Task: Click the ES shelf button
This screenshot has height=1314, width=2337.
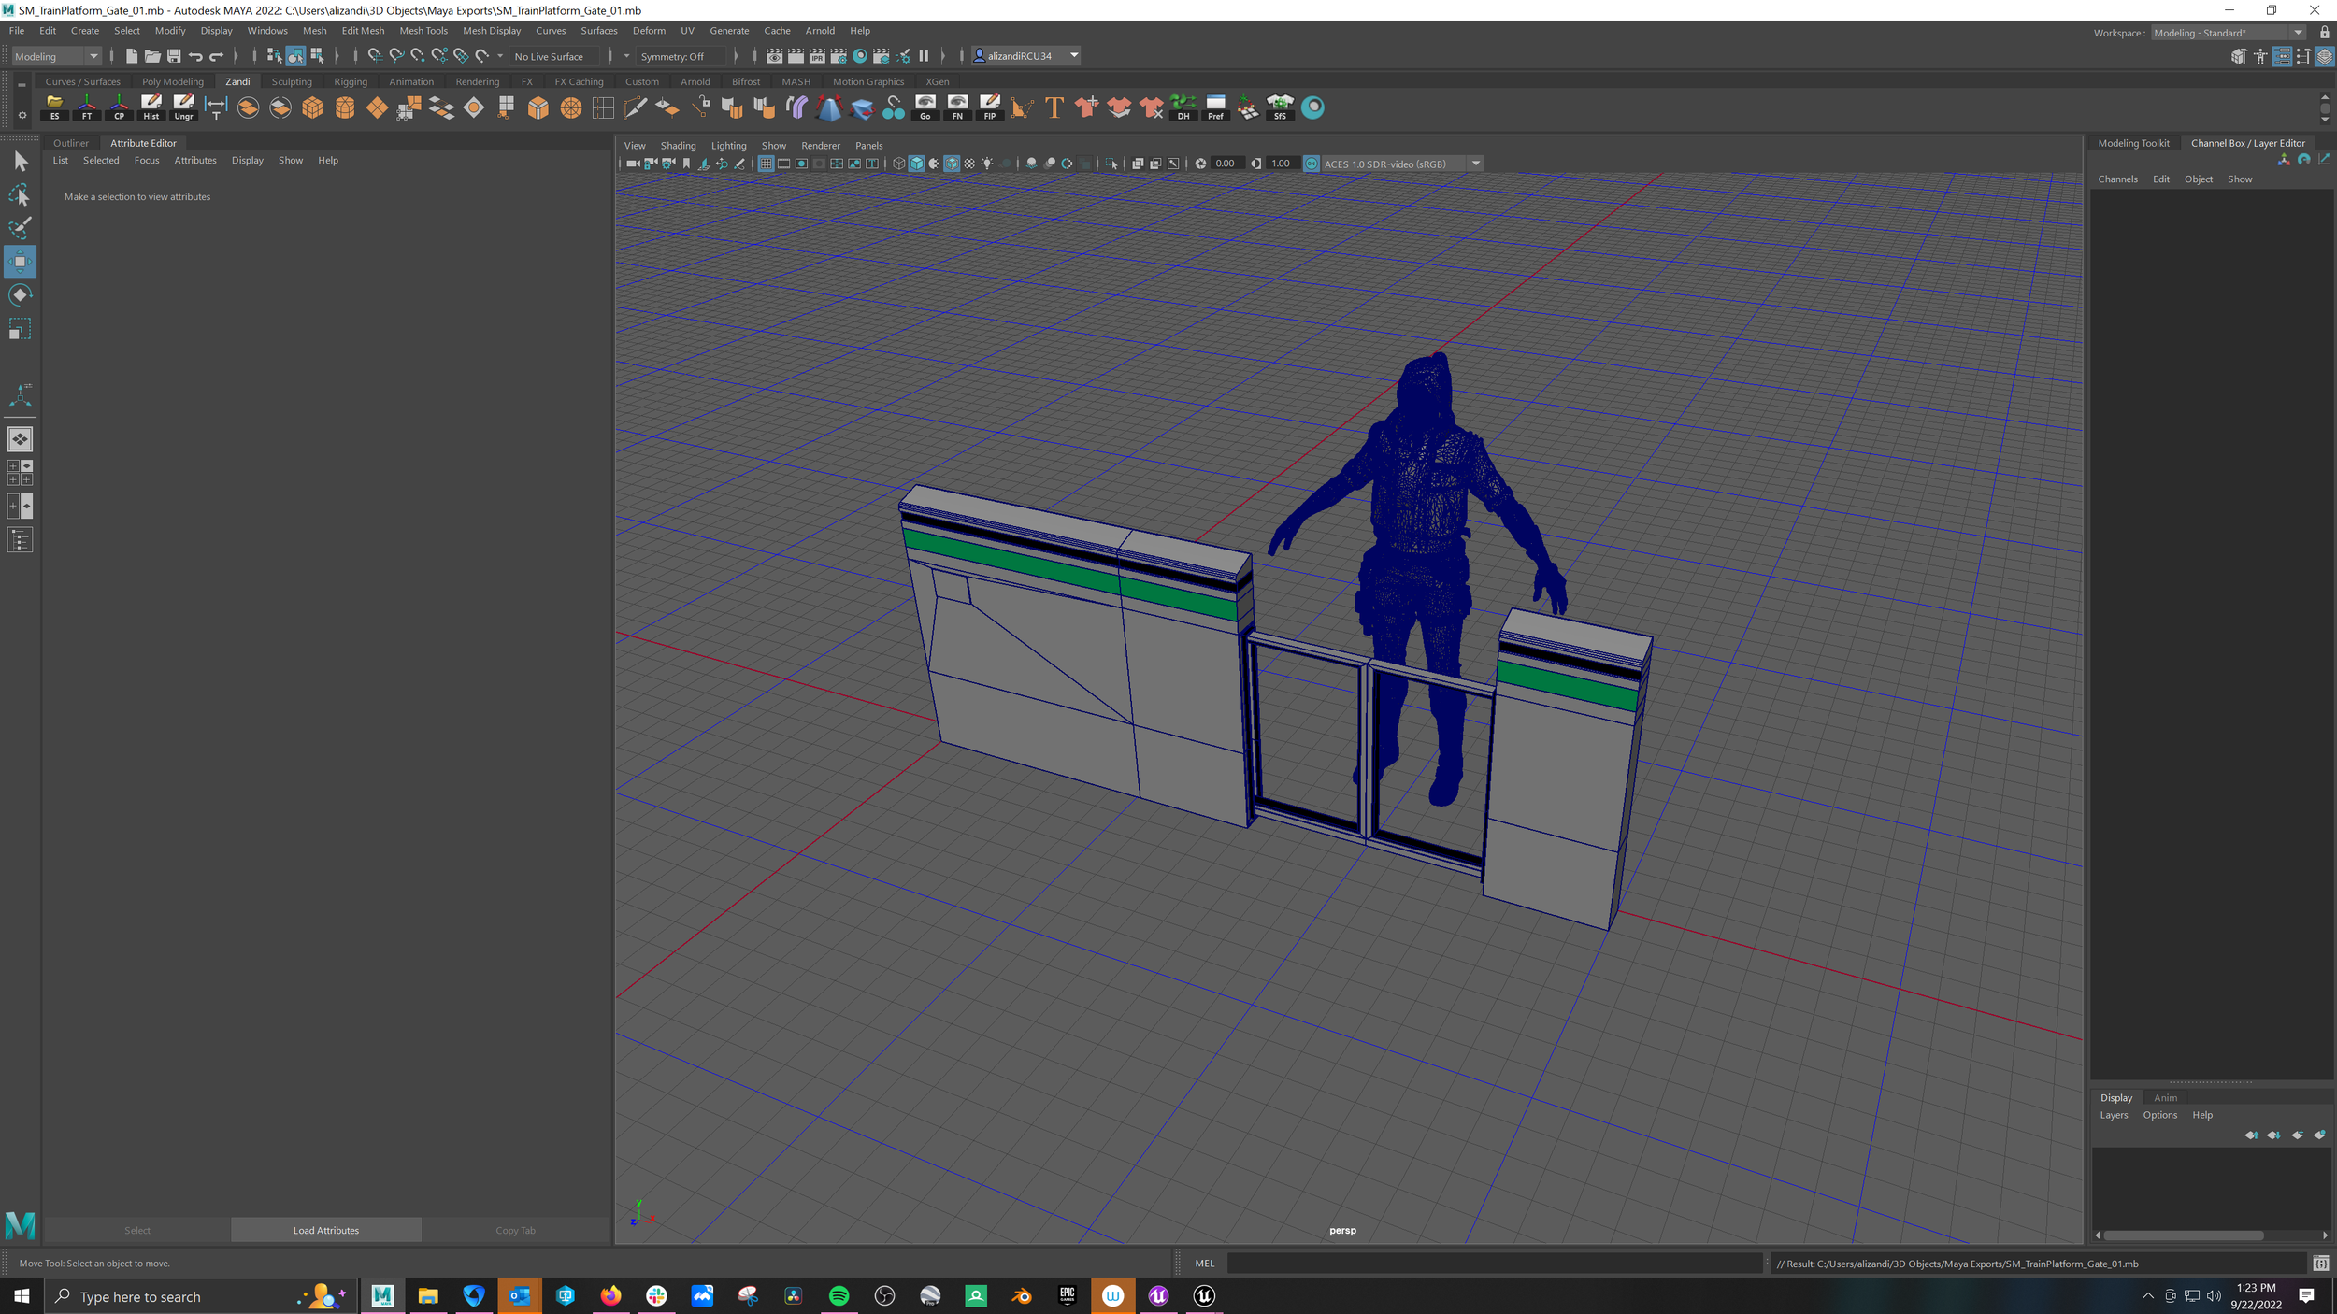Action: (x=54, y=107)
